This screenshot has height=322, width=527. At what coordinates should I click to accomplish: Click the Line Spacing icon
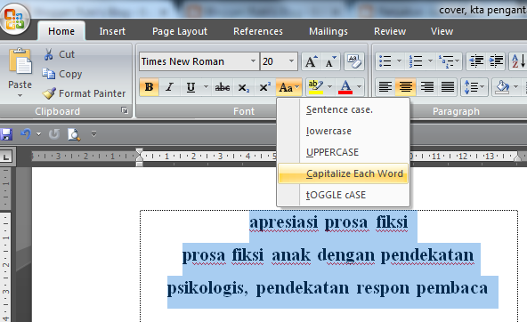(x=471, y=88)
